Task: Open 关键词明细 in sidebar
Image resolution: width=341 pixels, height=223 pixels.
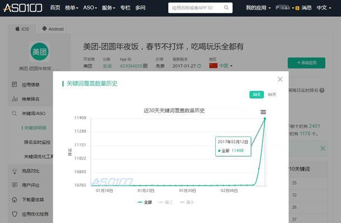Action: click(34, 128)
